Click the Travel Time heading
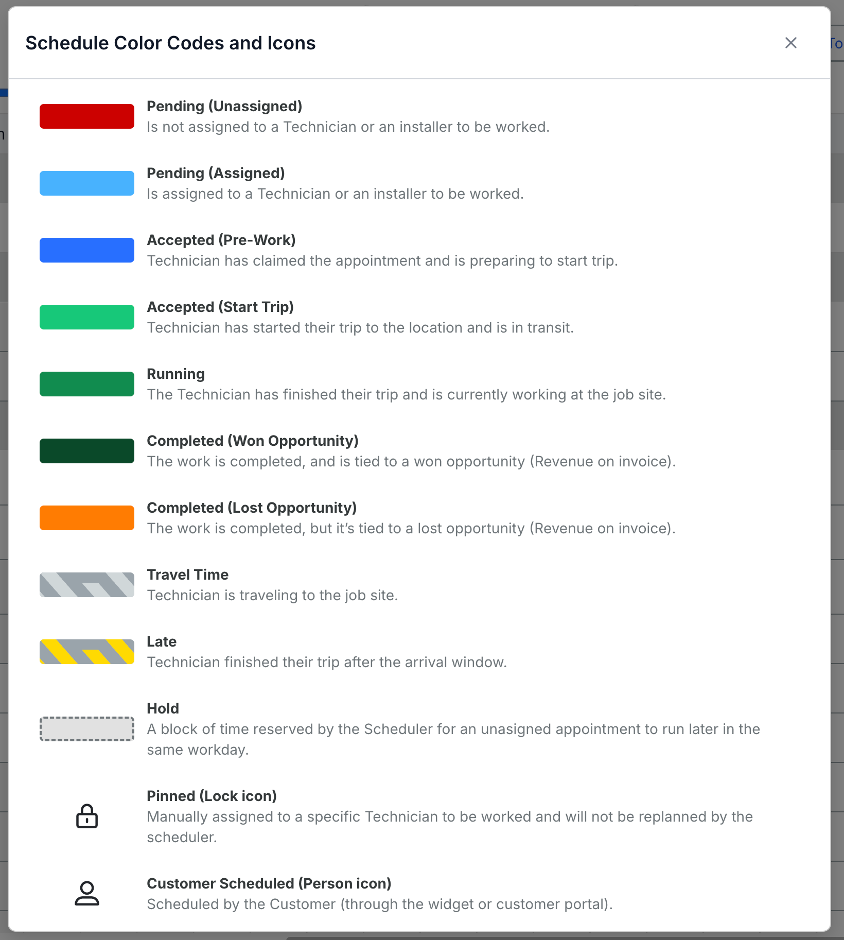 188,575
